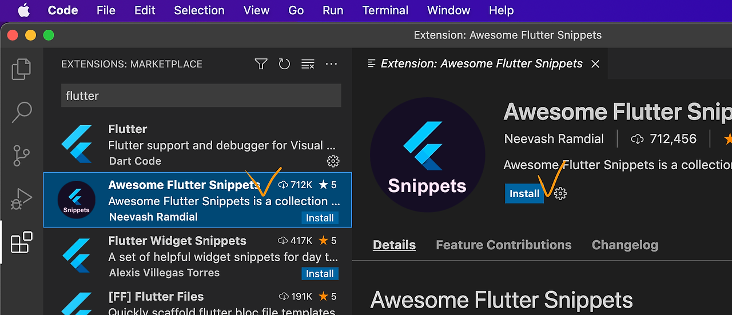This screenshot has width=732, height=315.
Task: Click the Flutter extension logo in list
Action: 77,145
